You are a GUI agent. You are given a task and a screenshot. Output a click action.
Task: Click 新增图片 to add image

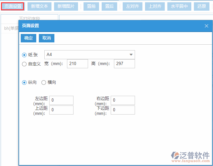tap(66, 6)
